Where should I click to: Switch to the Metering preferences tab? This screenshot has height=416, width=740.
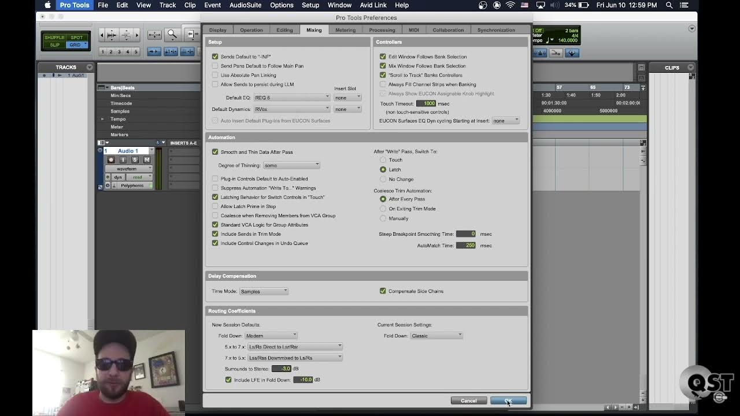point(345,30)
